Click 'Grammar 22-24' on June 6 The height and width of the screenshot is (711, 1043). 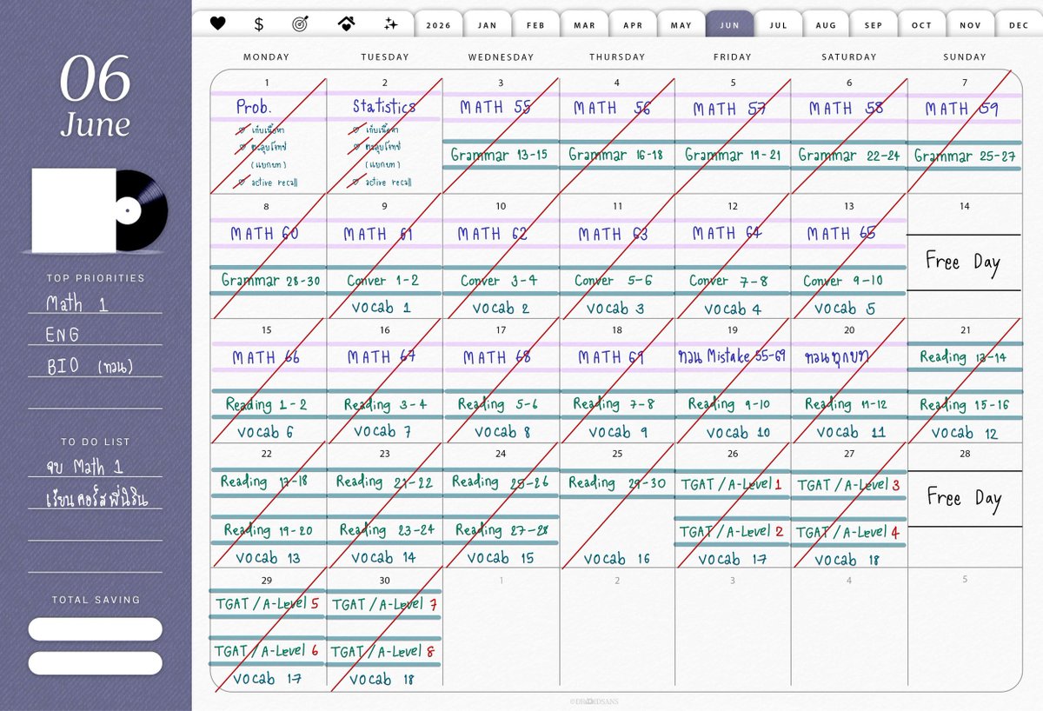click(x=849, y=156)
